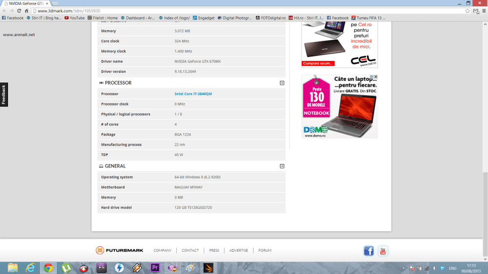Select the hard drive value TS128GSSD720
Viewport: 488px width, 274px height.
click(199, 207)
